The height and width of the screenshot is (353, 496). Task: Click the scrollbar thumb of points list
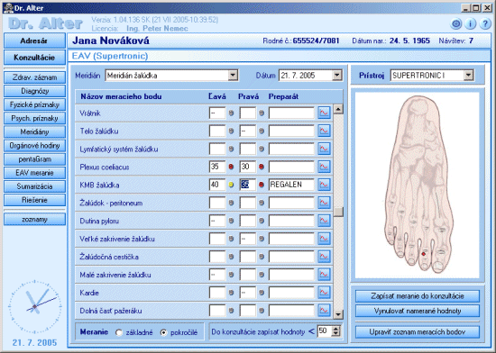click(338, 212)
